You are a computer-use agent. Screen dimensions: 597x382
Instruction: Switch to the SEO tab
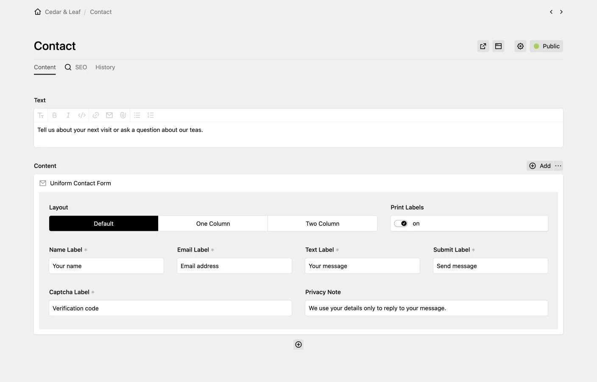point(76,67)
